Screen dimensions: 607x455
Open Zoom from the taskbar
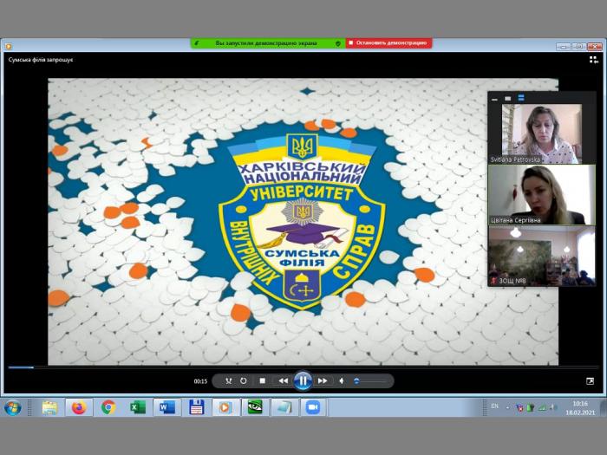[x=312, y=407]
